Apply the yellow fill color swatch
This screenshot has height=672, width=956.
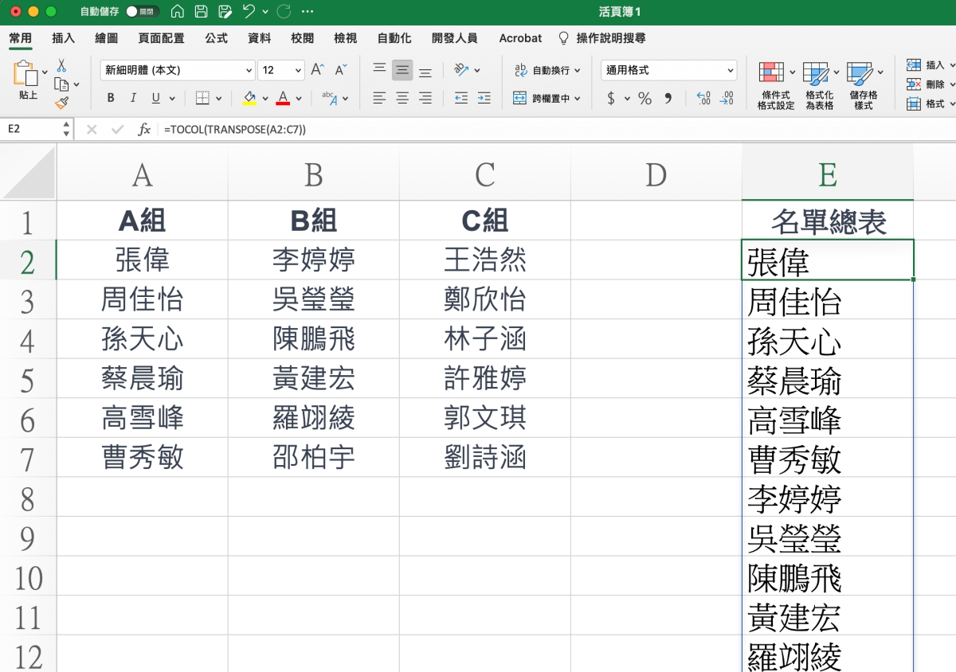[x=249, y=99]
